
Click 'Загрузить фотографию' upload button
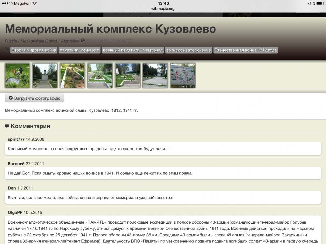tap(34, 98)
